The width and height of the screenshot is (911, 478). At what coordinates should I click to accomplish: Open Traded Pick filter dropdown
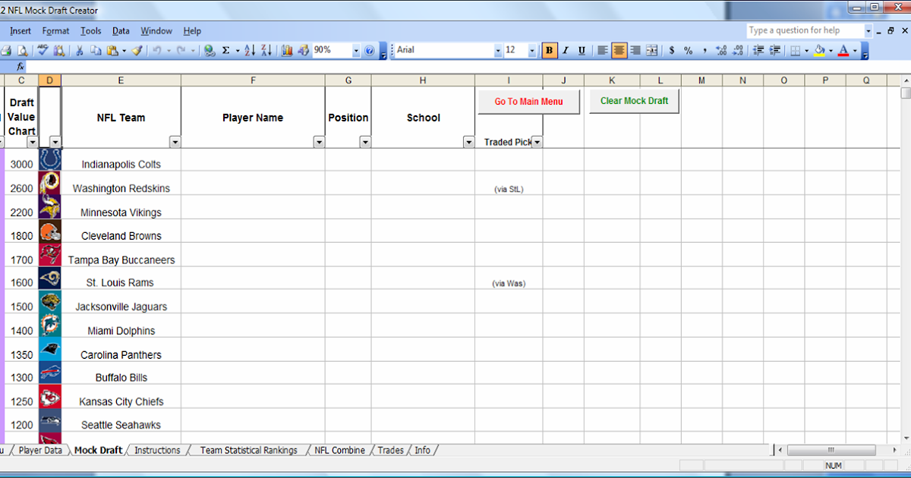(x=537, y=142)
